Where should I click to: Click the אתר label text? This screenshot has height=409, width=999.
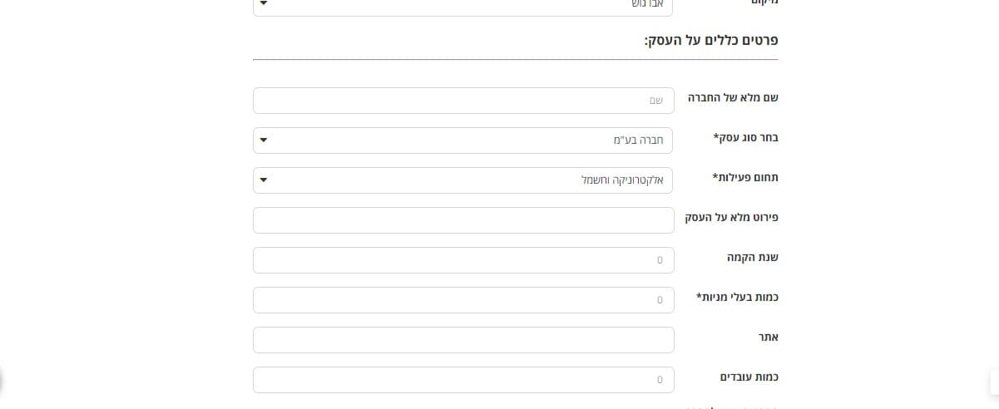point(768,338)
